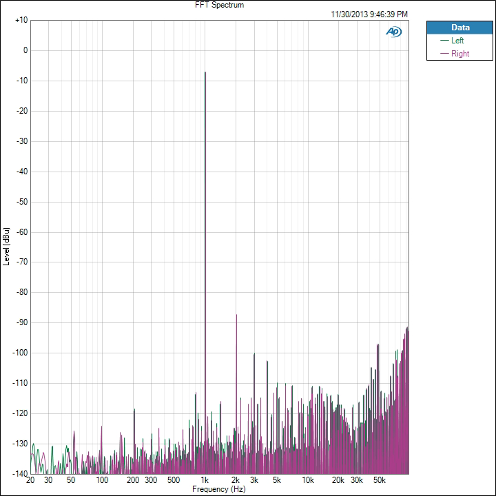The image size is (496, 496).
Task: Click the 20 label on the frequency axis
Action: [x=30, y=480]
